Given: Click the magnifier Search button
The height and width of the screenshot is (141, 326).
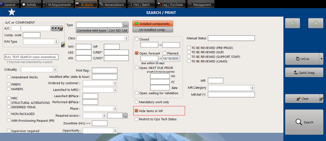Looking at the screenshot, I should (304, 122).
